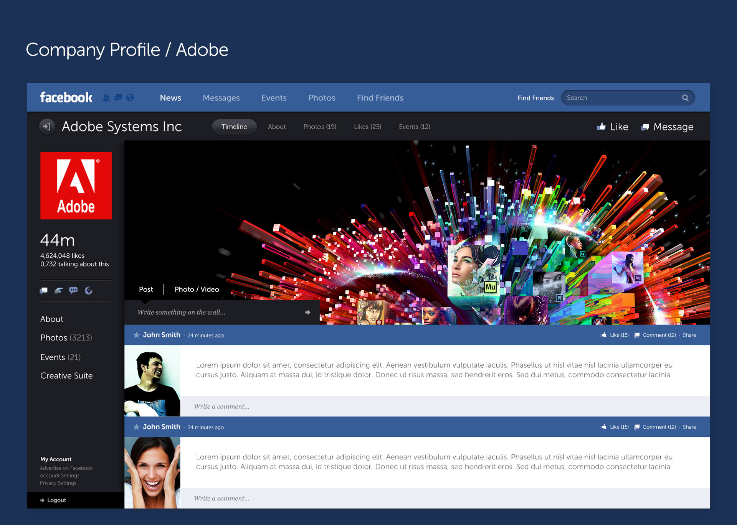Click the globe notifications icon in header
The image size is (737, 525).
coord(130,98)
